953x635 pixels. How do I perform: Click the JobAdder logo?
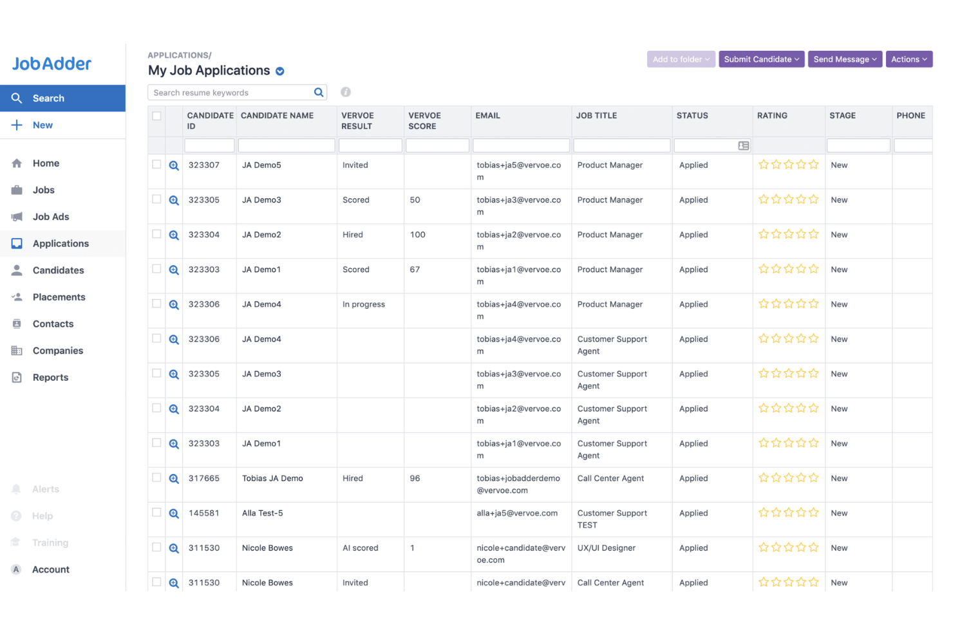coord(52,64)
